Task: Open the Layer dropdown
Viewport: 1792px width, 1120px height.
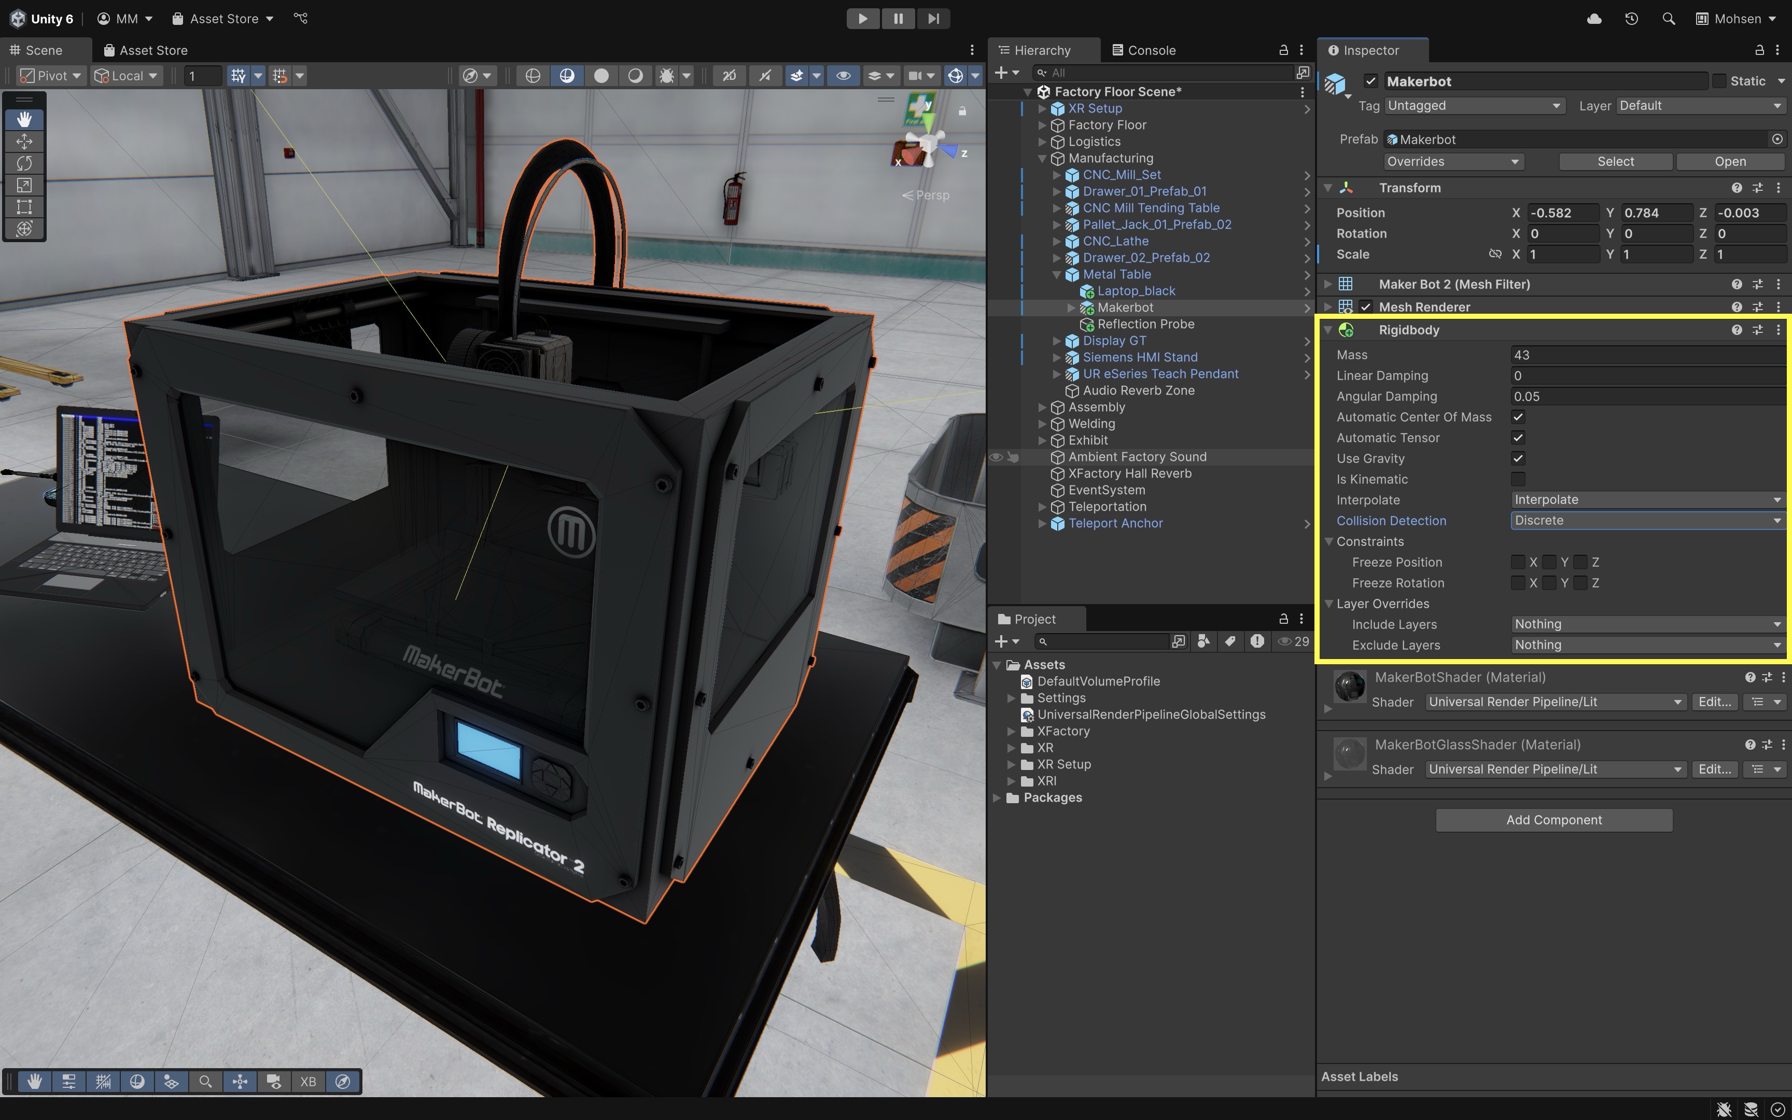Action: [1701, 106]
